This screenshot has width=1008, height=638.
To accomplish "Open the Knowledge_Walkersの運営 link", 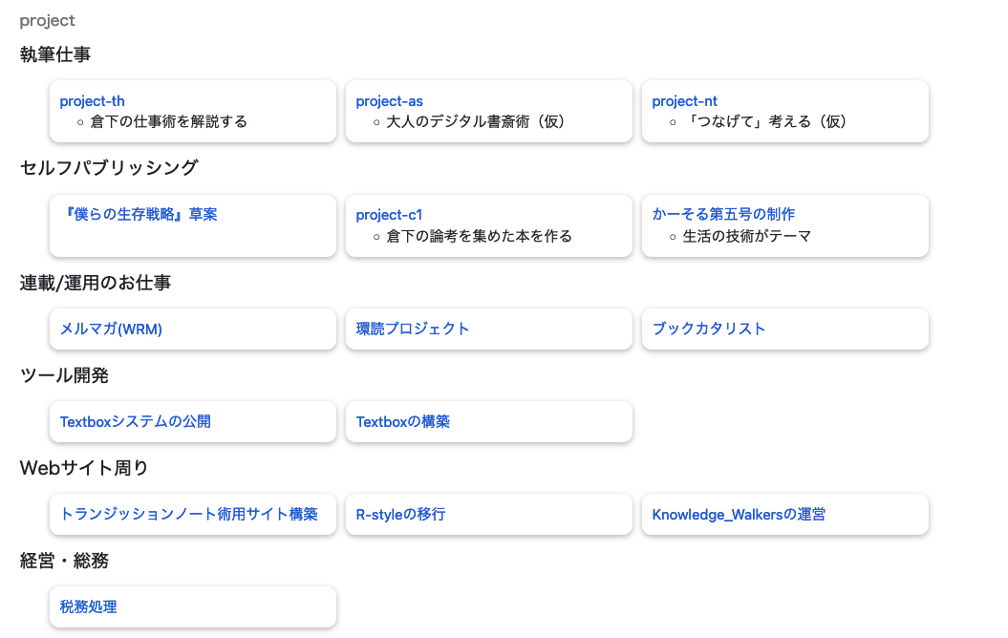I will point(739,514).
